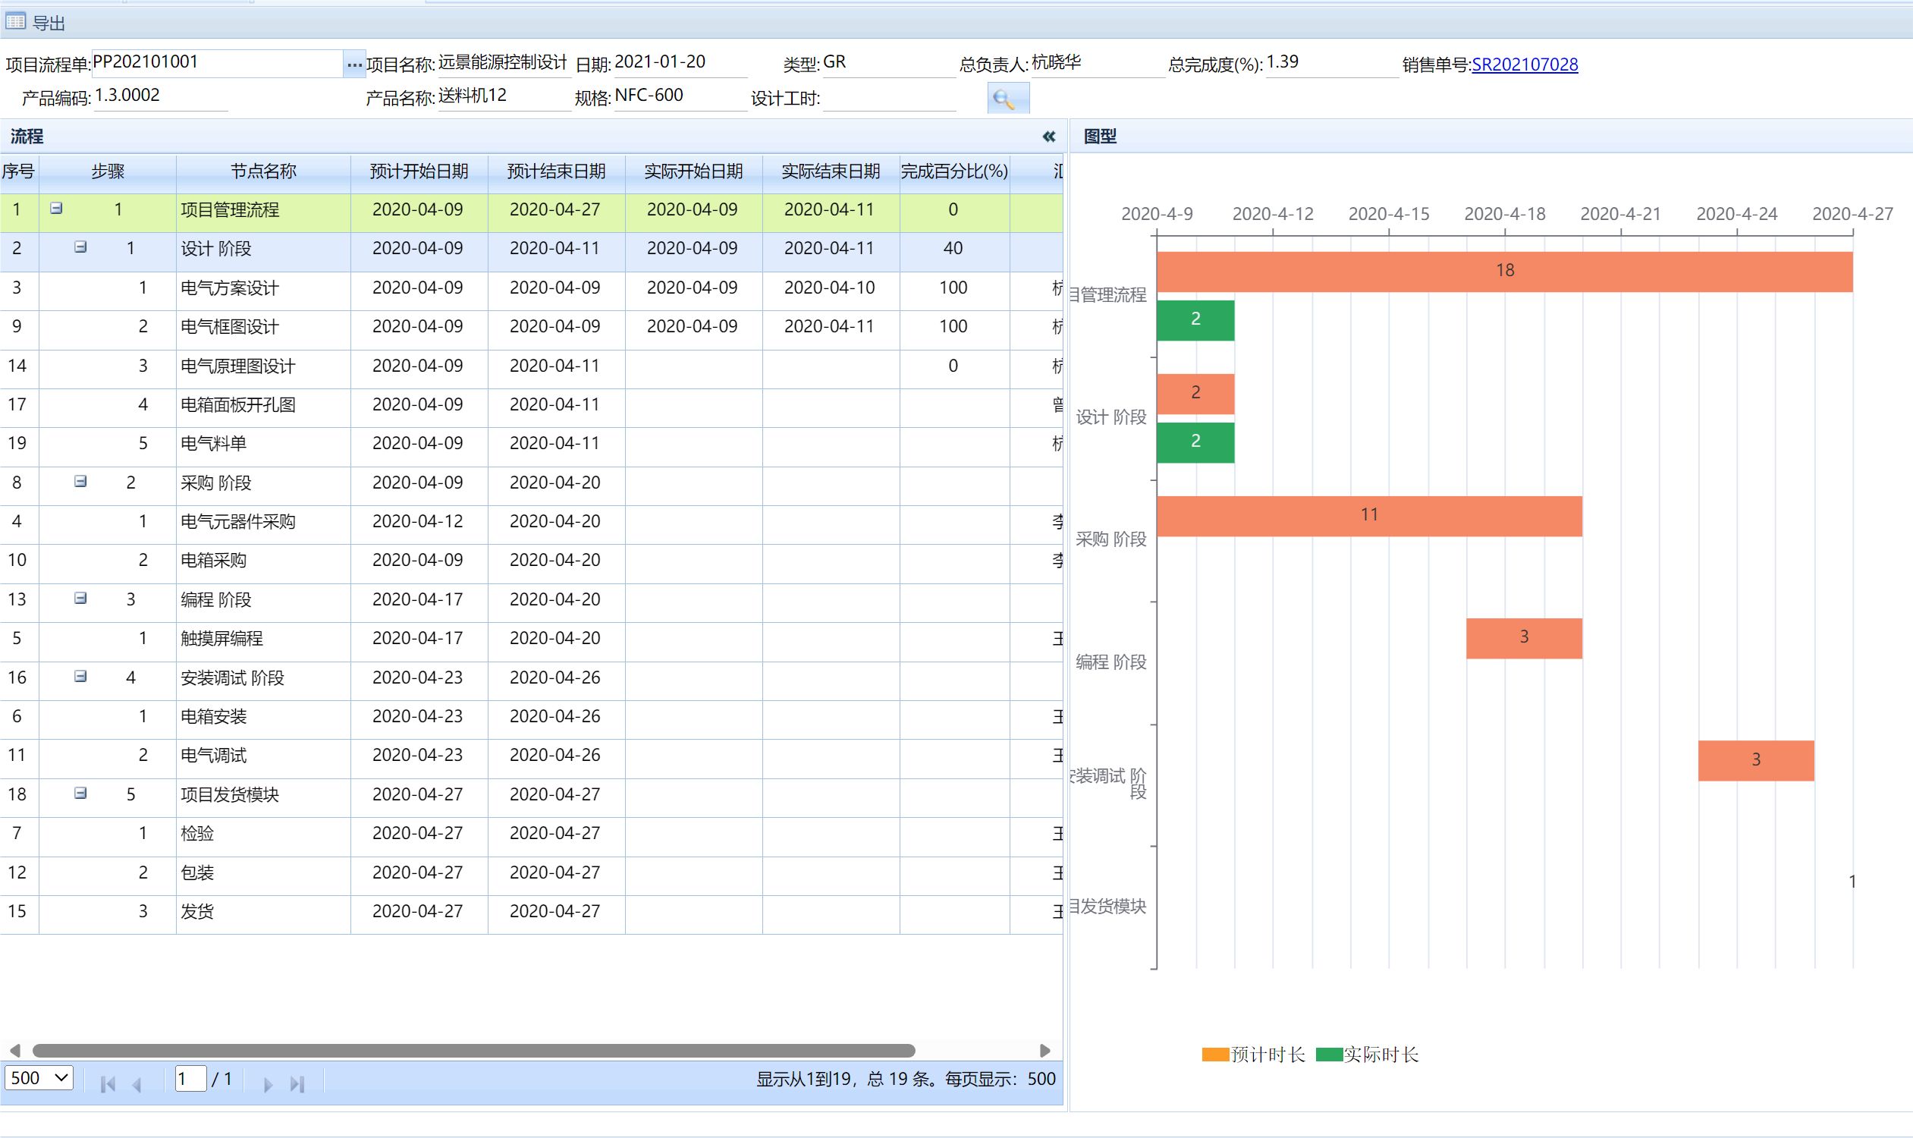Go to last page in pager
1913x1138 pixels.
[297, 1083]
